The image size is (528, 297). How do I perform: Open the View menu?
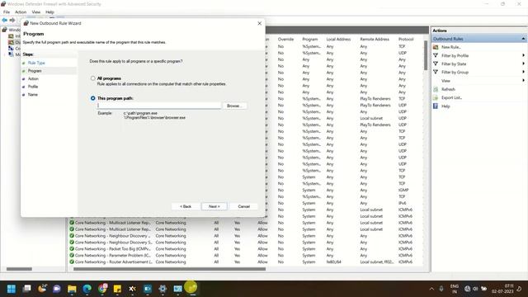36,12
